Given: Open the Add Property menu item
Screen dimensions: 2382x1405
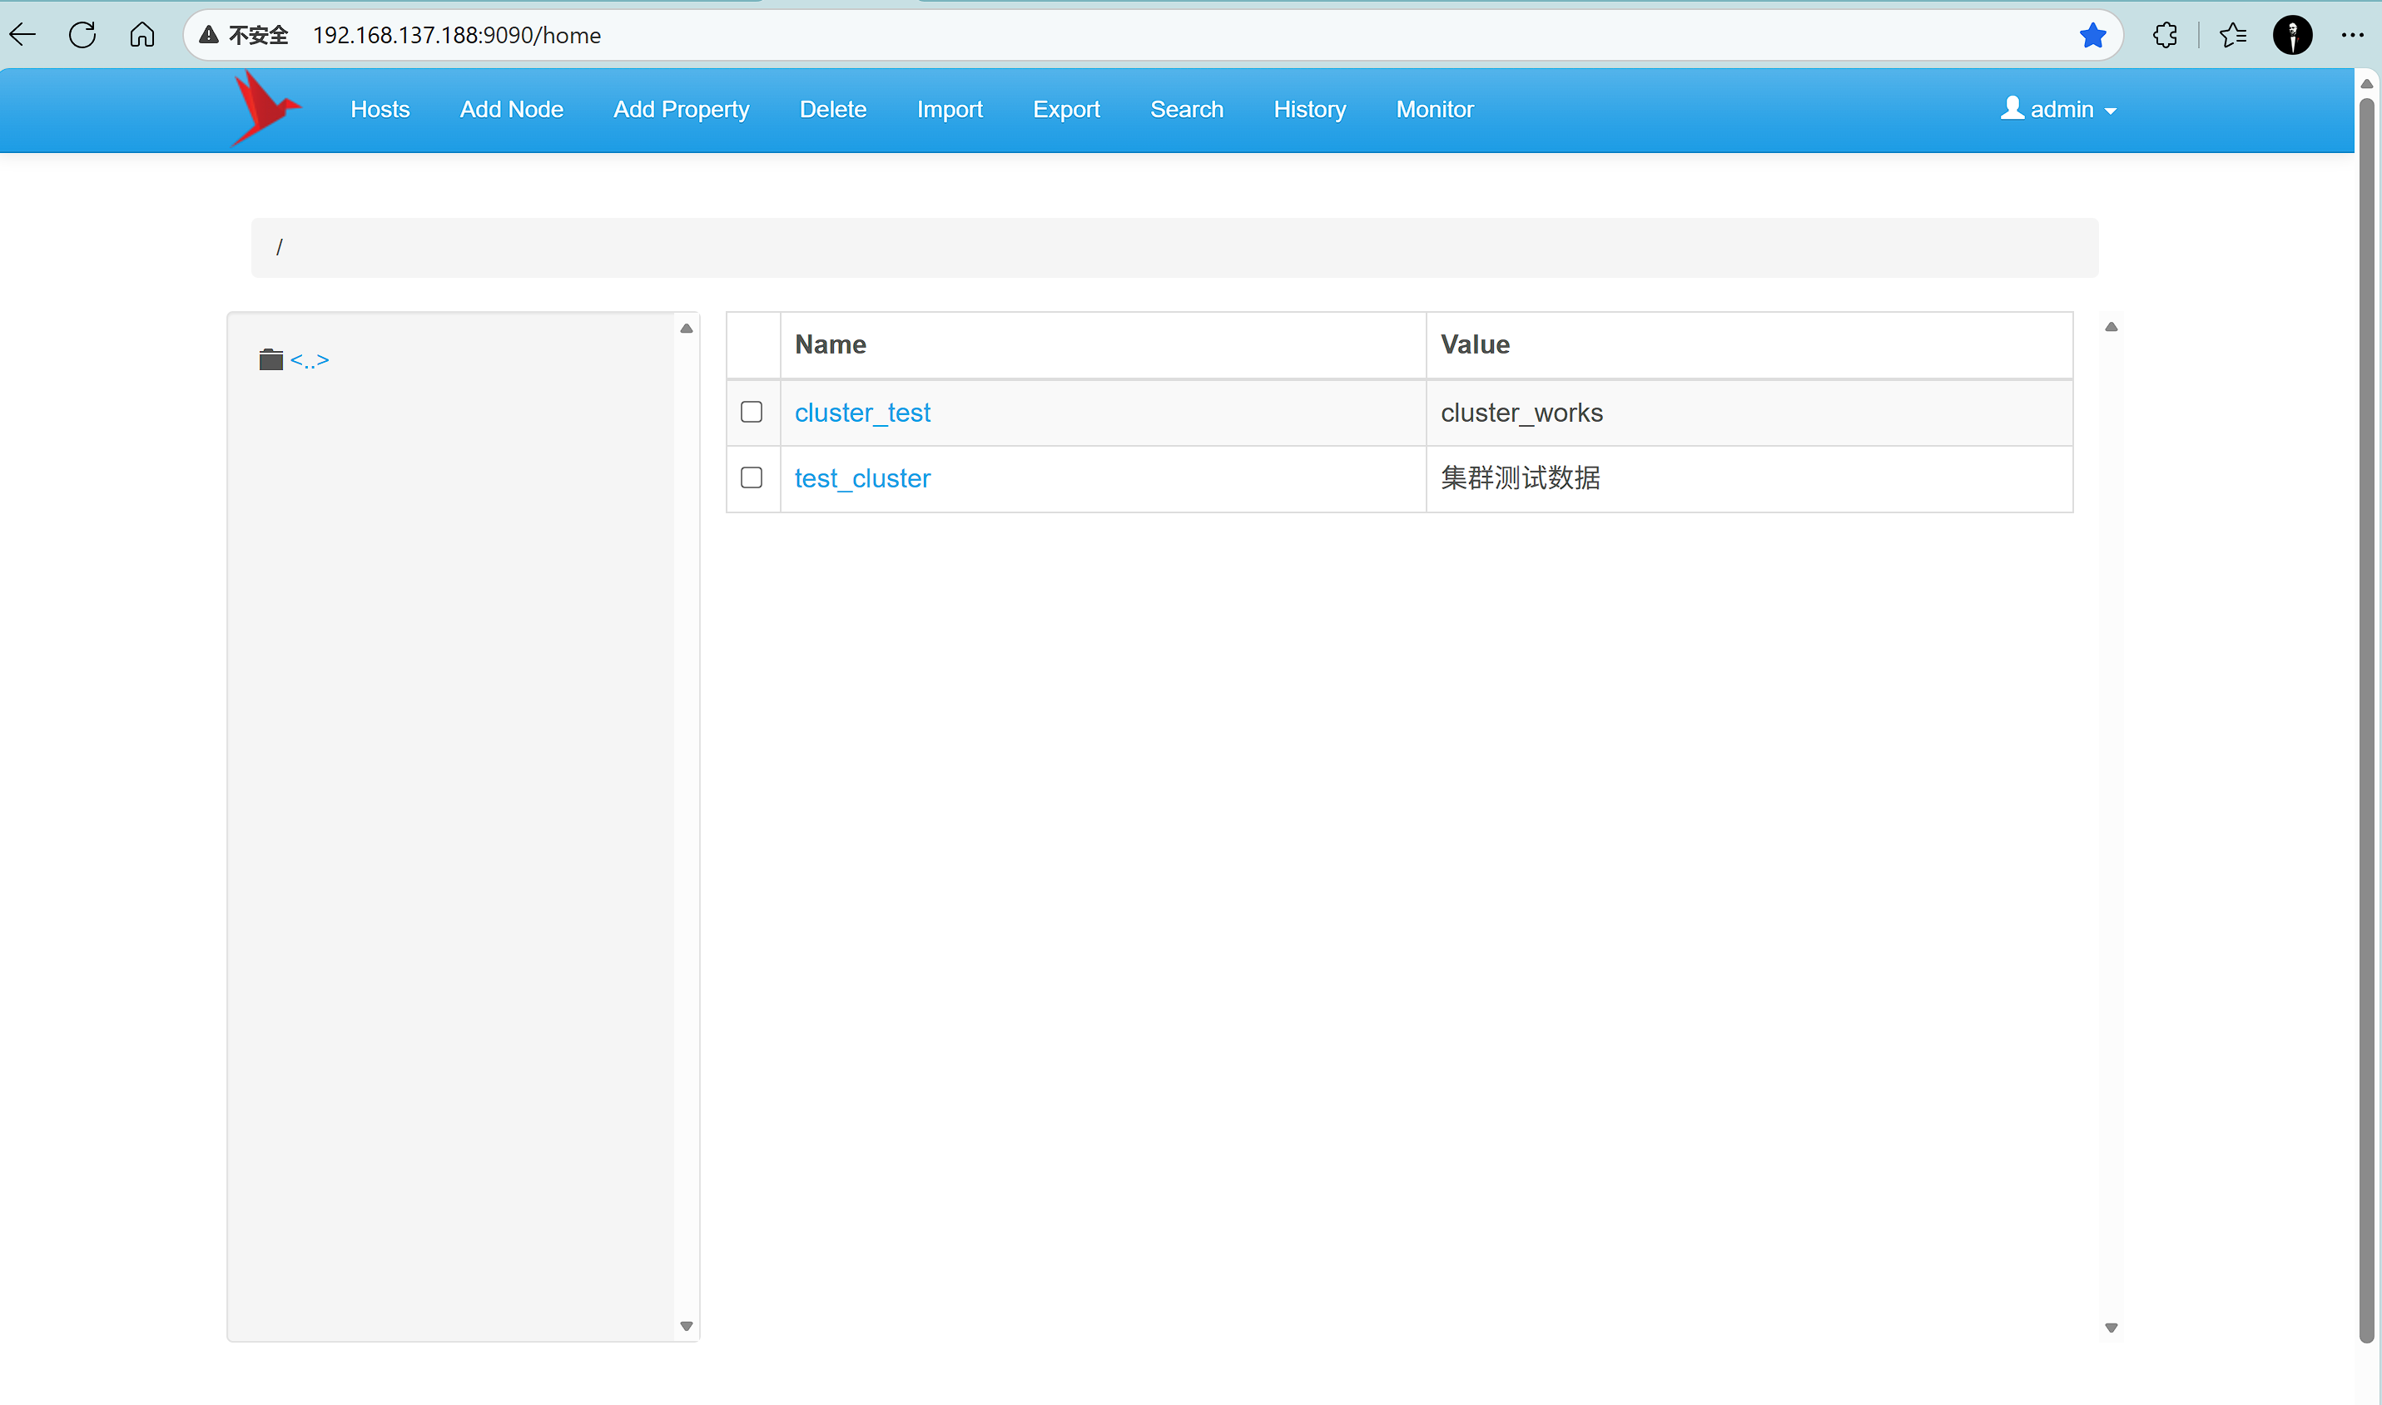Looking at the screenshot, I should [x=681, y=110].
